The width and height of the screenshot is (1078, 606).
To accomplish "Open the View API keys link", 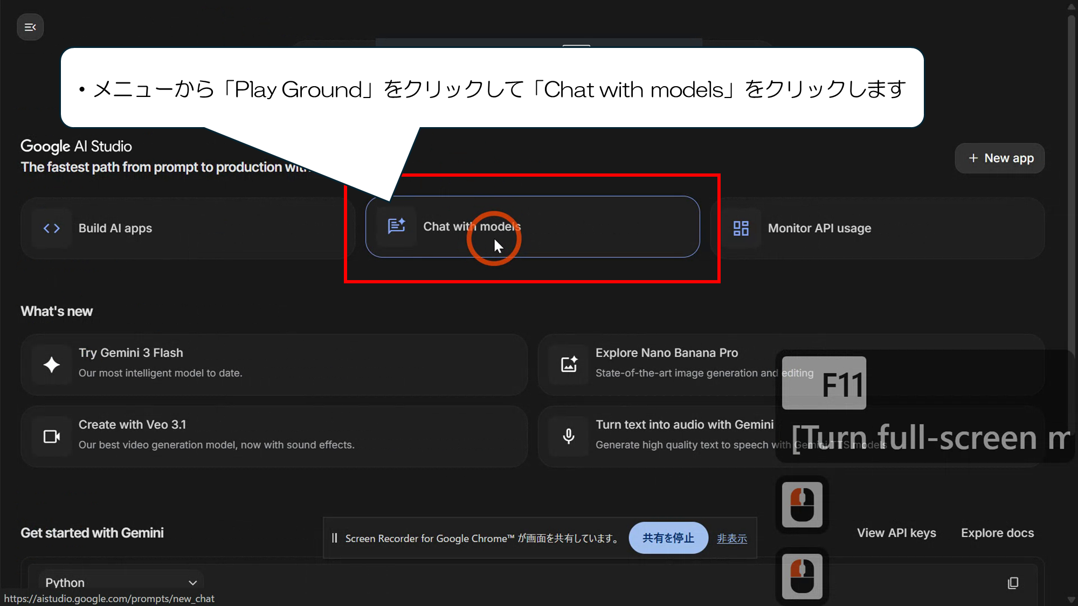I will pos(896,533).
